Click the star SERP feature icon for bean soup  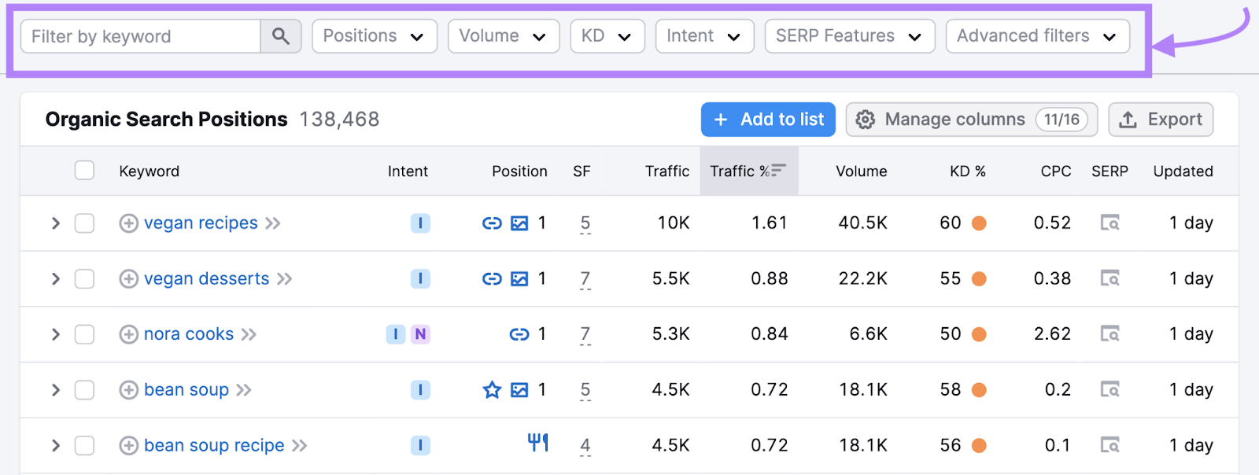tap(492, 390)
